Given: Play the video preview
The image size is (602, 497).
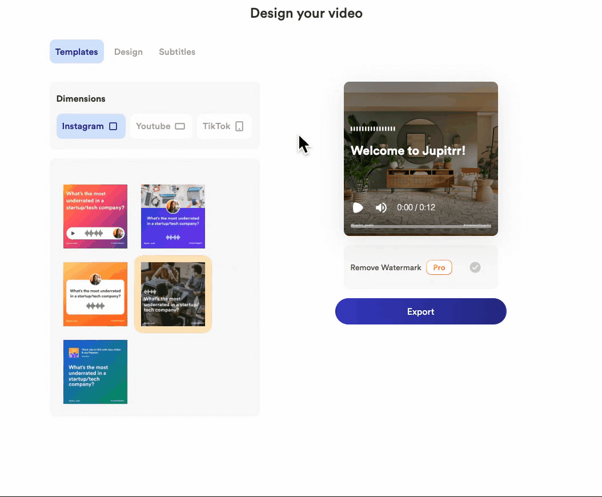Looking at the screenshot, I should click(358, 208).
